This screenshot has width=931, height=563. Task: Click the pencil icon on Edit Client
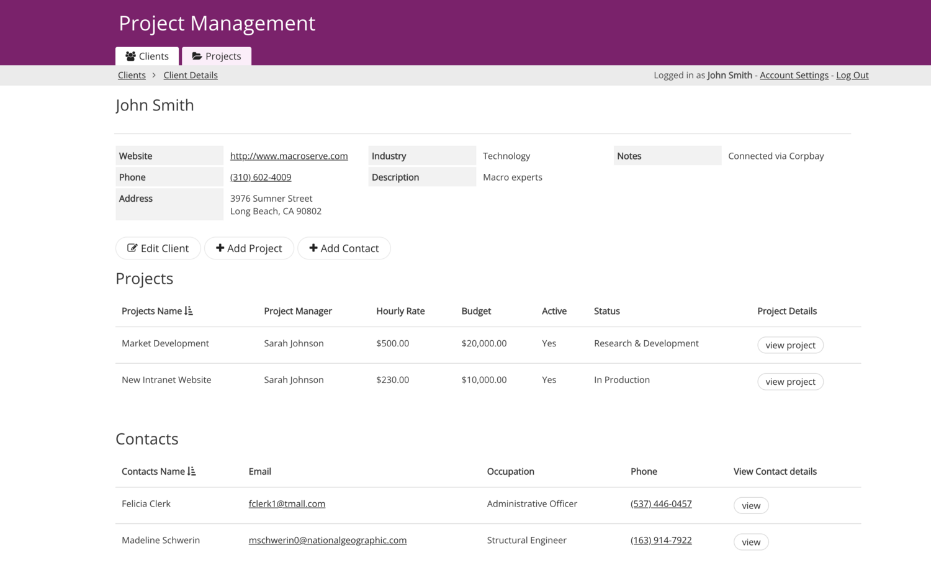133,248
